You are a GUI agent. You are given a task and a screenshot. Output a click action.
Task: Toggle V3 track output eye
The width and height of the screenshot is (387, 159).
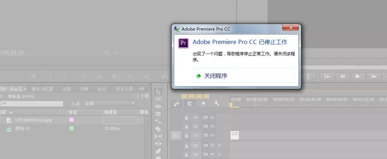(x=212, y=117)
